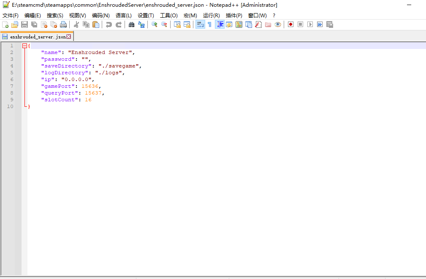Viewport: 426px width, 279px height.
Task: Open the 编码(N) encoding menu
Action: [x=100, y=16]
